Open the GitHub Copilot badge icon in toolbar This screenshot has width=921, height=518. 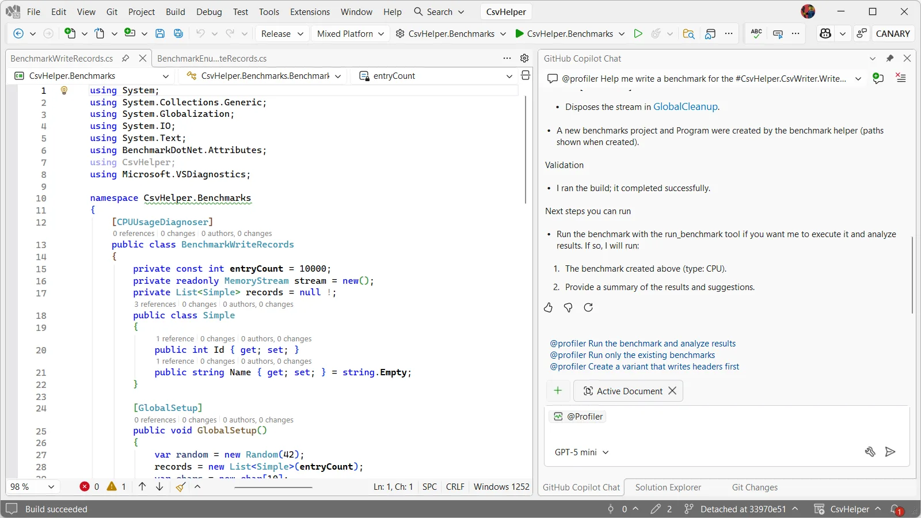tap(825, 33)
